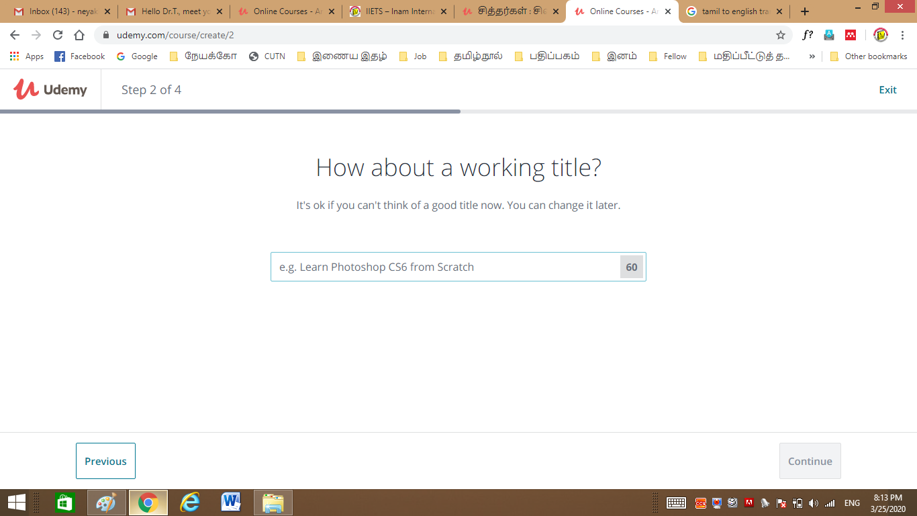Open the Other bookmarks folder
Screen dimensions: 917x516
pos(869,56)
